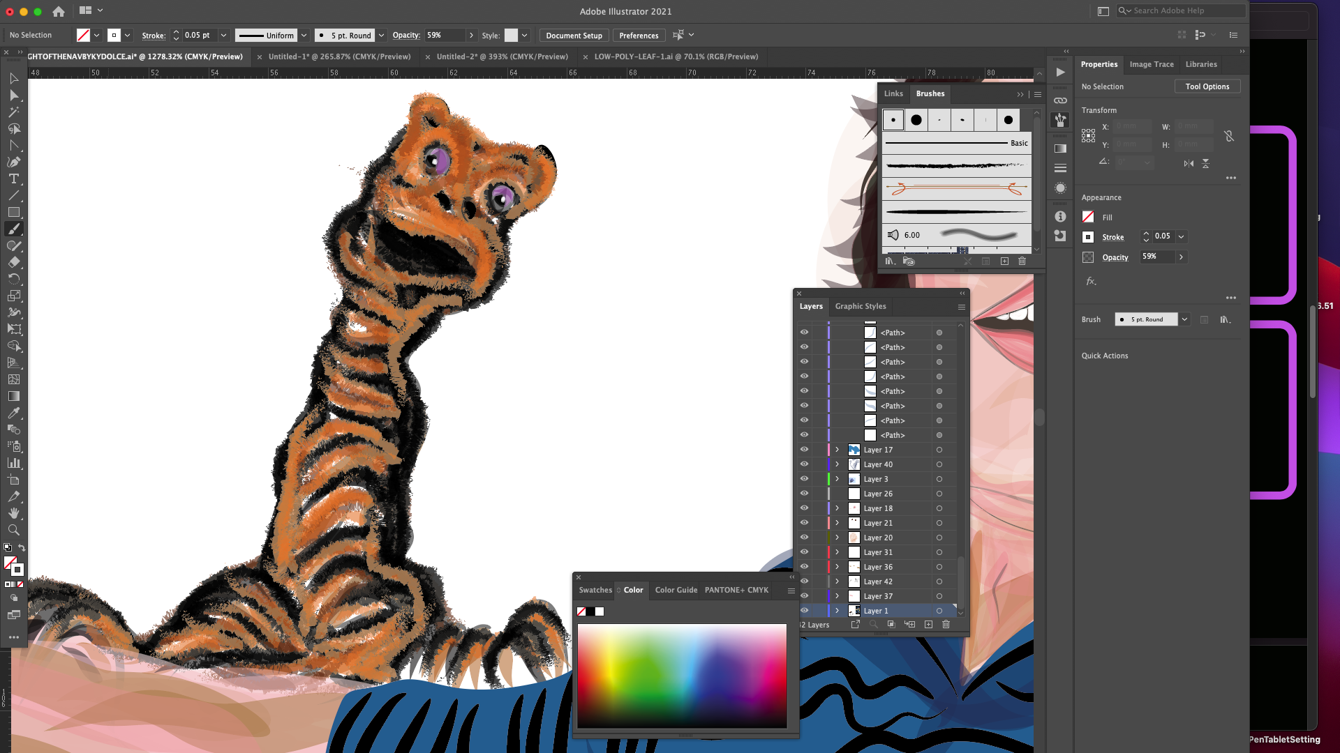The image size is (1340, 753).
Task: Click the fx effects icon in Appearance
Action: pos(1091,281)
